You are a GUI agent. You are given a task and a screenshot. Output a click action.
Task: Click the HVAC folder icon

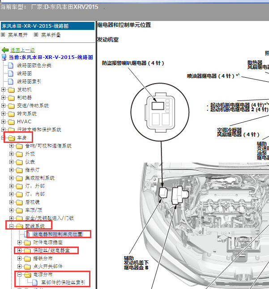11,122
